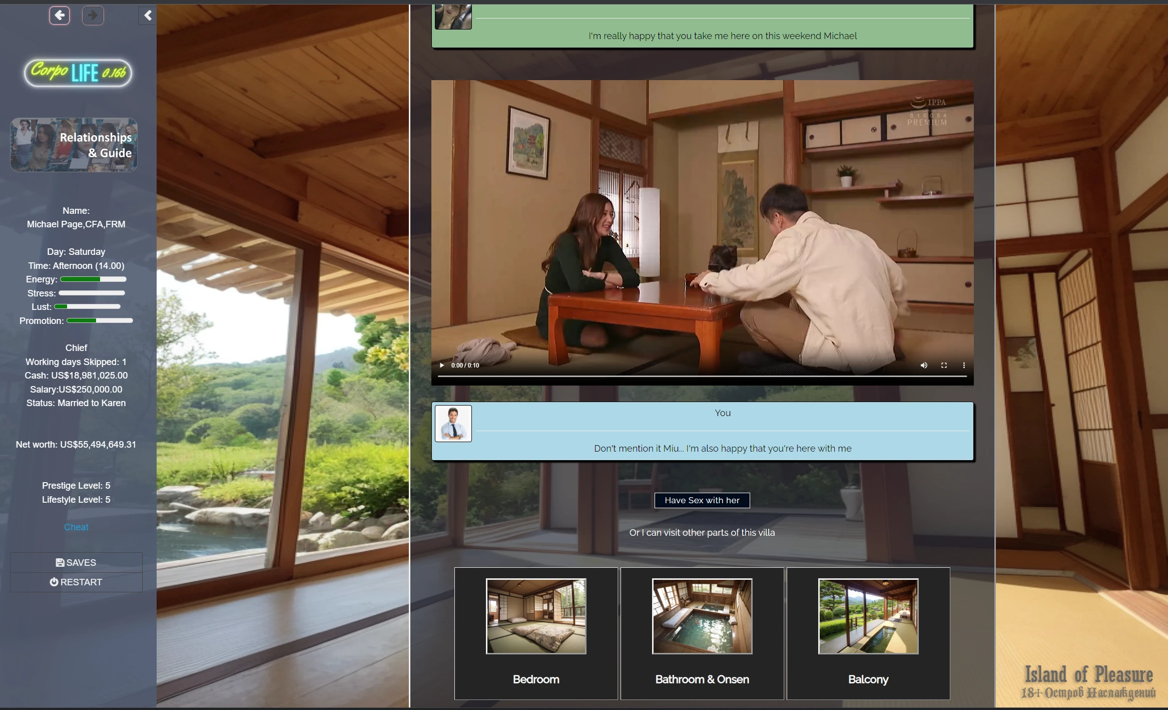This screenshot has height=710, width=1168.
Task: Enter fullscreen on the video player
Action: (x=944, y=365)
